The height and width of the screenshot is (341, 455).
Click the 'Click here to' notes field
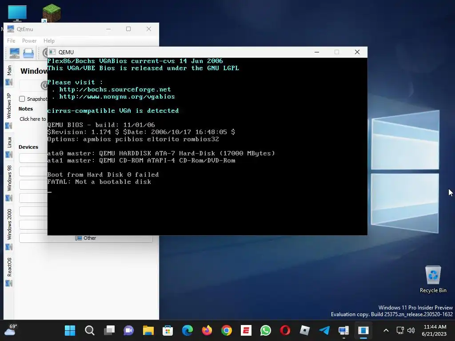click(x=33, y=119)
